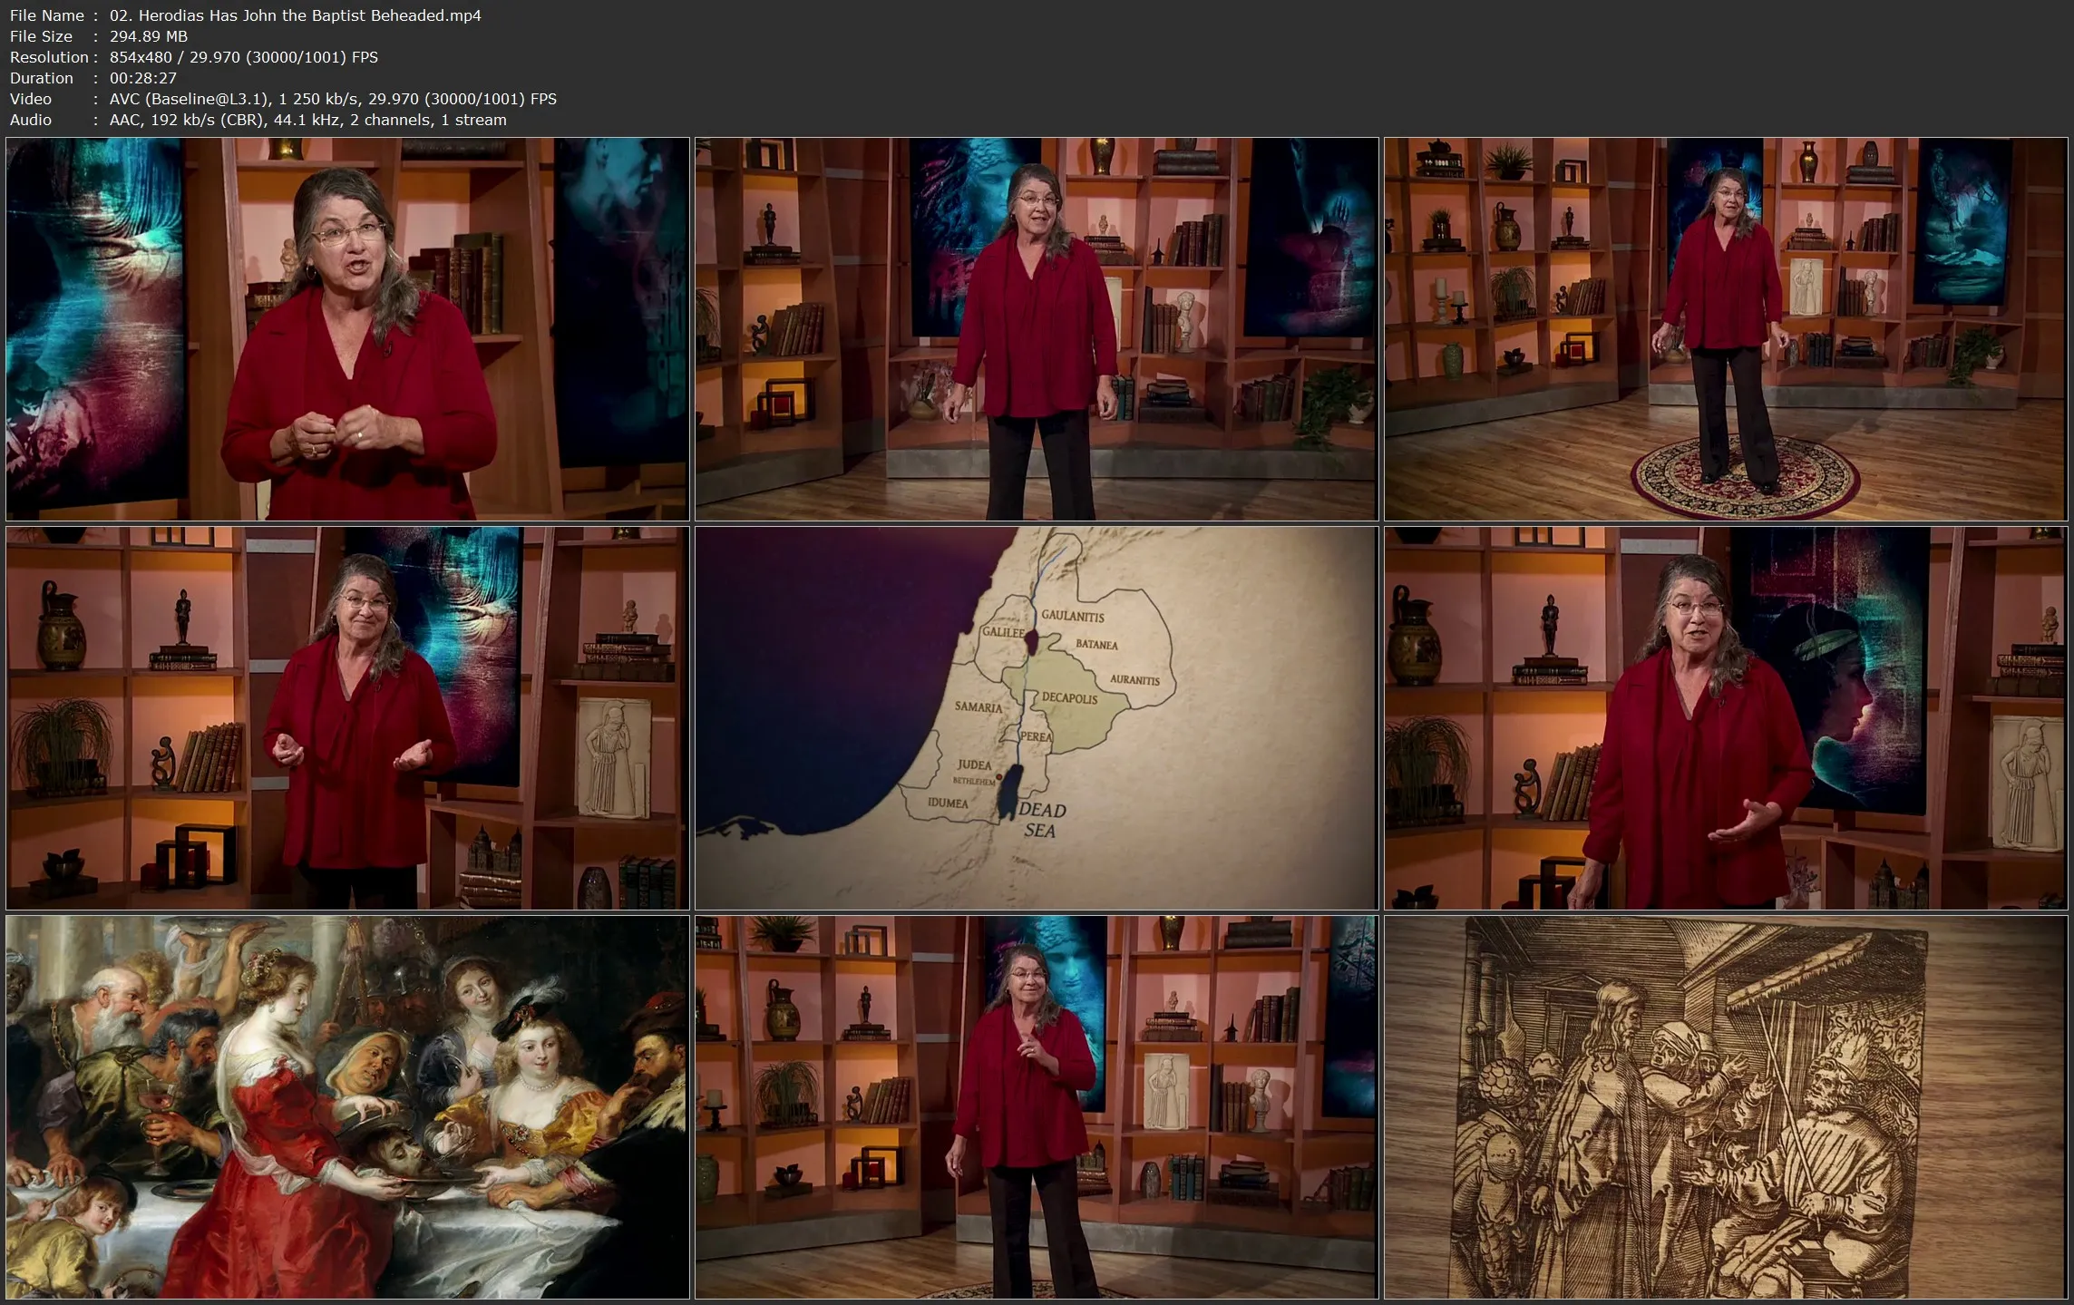Click the 'IDUMEA' label on the map

[948, 803]
